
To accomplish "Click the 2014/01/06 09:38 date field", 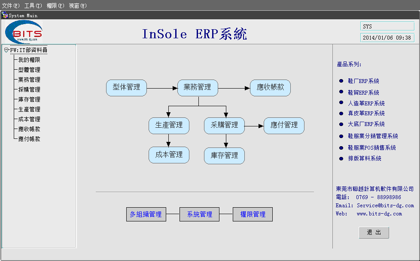I will [x=387, y=38].
